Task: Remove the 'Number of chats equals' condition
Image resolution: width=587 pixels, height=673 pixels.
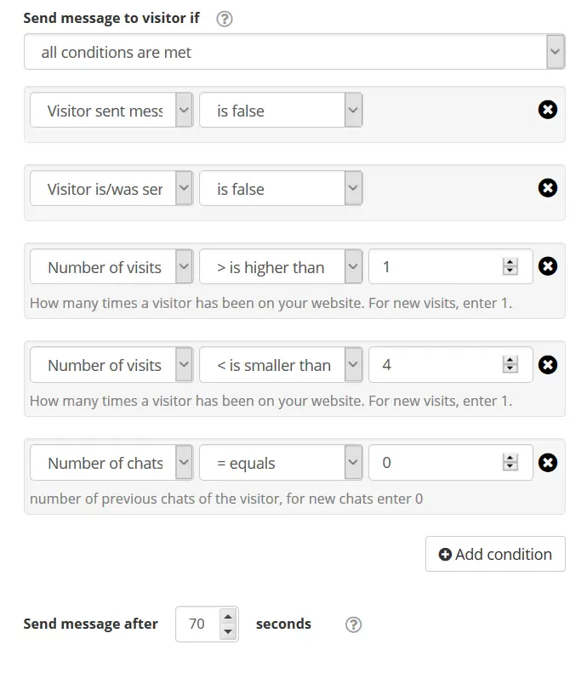Action: coord(548,463)
